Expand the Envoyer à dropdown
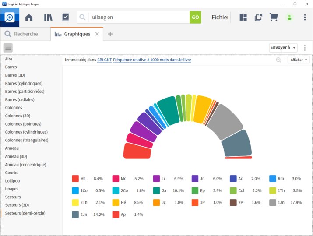 click(283, 48)
